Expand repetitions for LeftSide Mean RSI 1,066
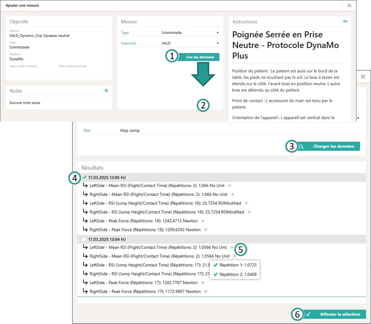371x324 pixels. (229, 186)
